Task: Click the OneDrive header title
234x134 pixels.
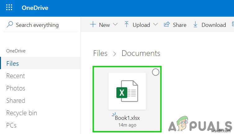Action: [35, 8]
